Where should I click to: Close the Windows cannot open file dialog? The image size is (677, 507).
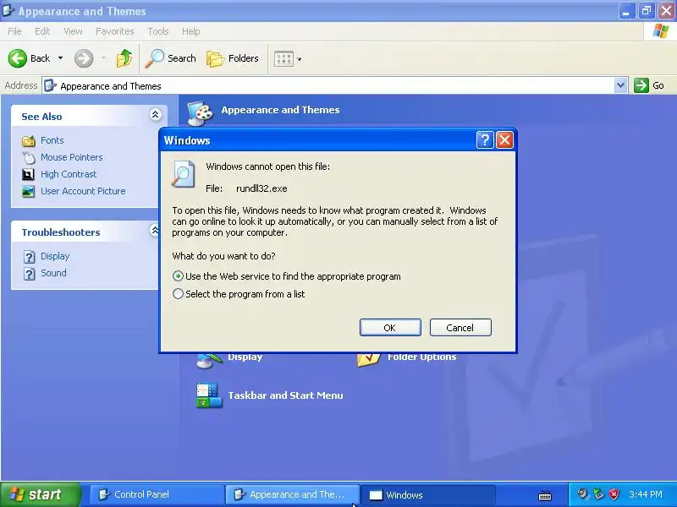(504, 140)
